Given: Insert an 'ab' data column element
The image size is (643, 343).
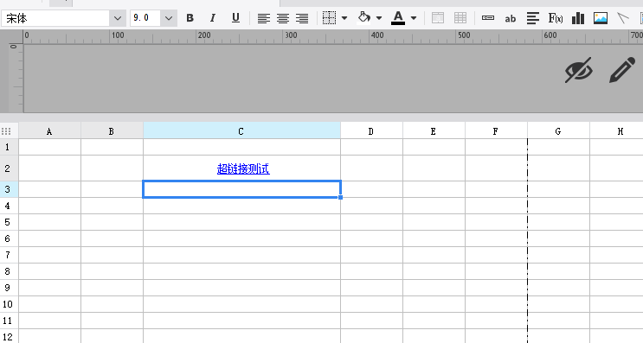Looking at the screenshot, I should (510, 18).
